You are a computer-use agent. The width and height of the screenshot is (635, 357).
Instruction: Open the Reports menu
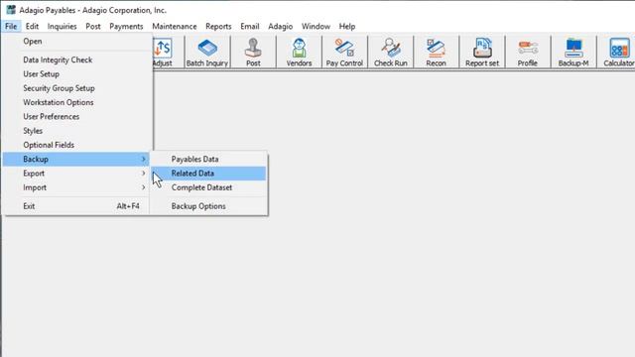(218, 27)
